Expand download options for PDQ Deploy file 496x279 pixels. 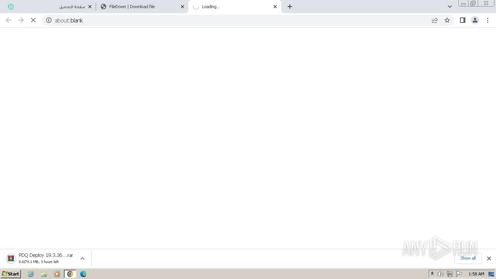[82, 258]
